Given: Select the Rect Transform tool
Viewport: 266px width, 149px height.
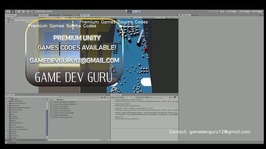Looking at the screenshot, I should (x=26, y=12).
